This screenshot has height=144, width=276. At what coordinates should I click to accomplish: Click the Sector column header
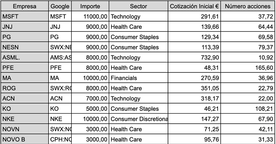(138, 6)
